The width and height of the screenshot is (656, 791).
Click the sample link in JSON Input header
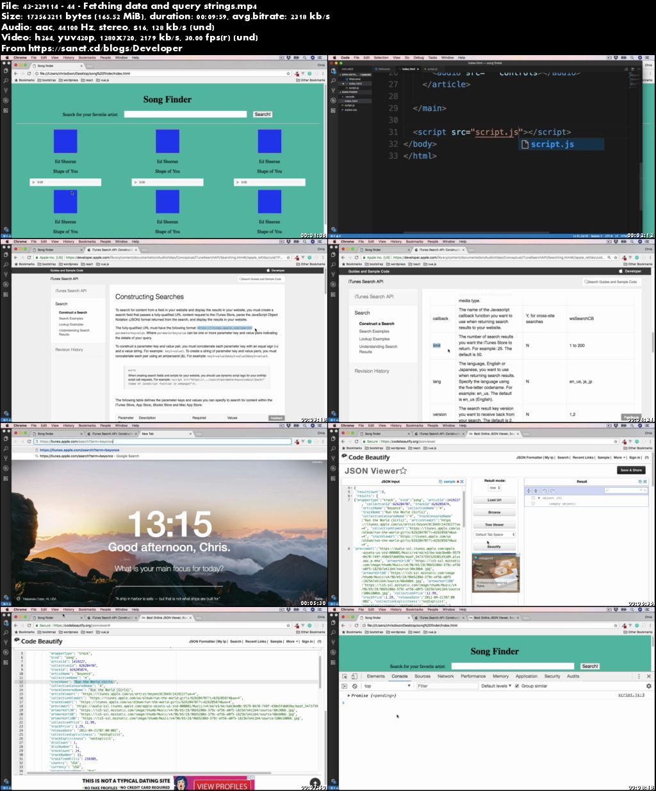pyautogui.click(x=450, y=481)
